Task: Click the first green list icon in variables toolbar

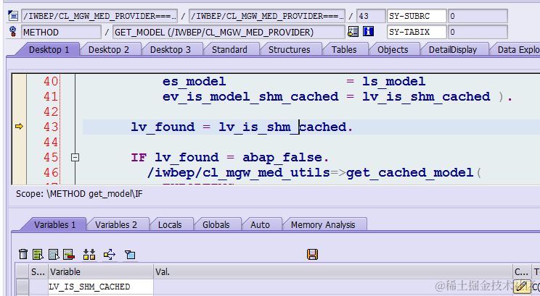Action: [38, 254]
